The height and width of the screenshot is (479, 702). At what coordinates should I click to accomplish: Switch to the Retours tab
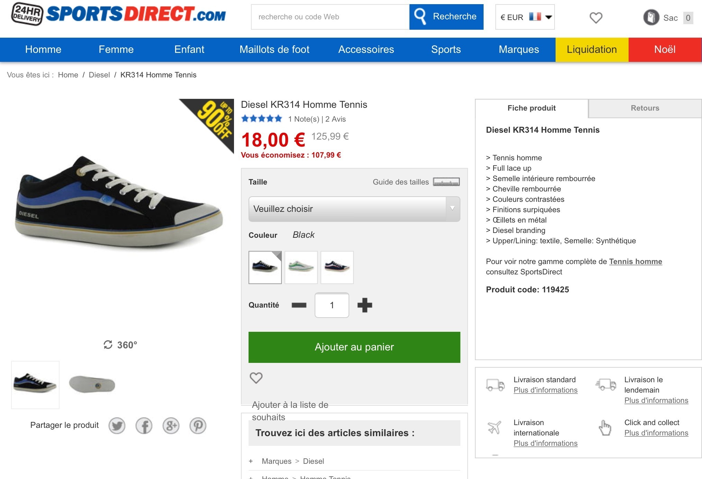[x=645, y=108]
